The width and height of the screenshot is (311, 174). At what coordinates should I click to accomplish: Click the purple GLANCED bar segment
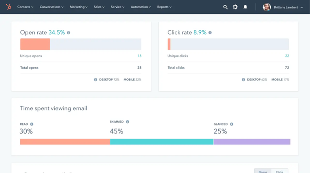pos(253,142)
